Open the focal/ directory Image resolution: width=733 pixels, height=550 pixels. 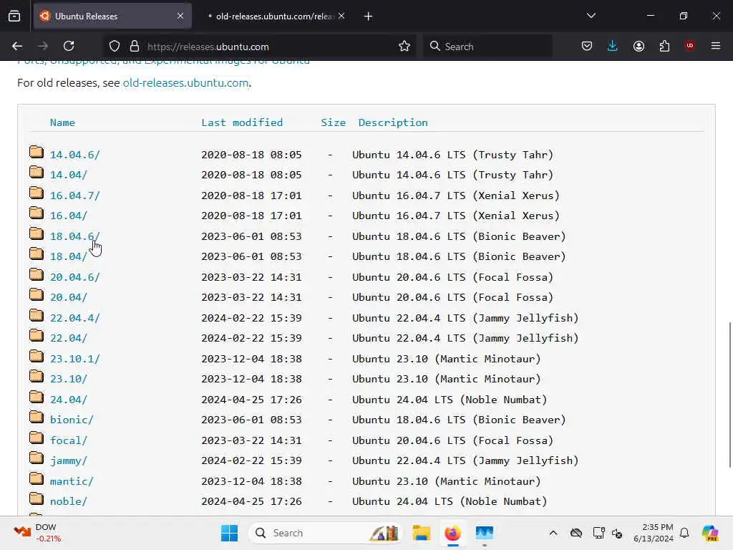[69, 440]
